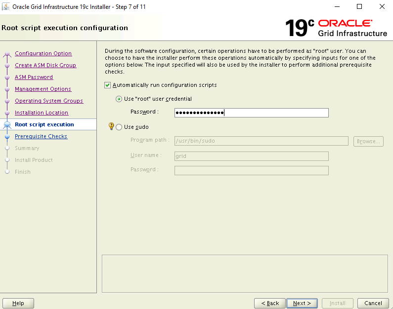Click the sudo Program path field
This screenshot has width=393, height=309.
[x=261, y=141]
